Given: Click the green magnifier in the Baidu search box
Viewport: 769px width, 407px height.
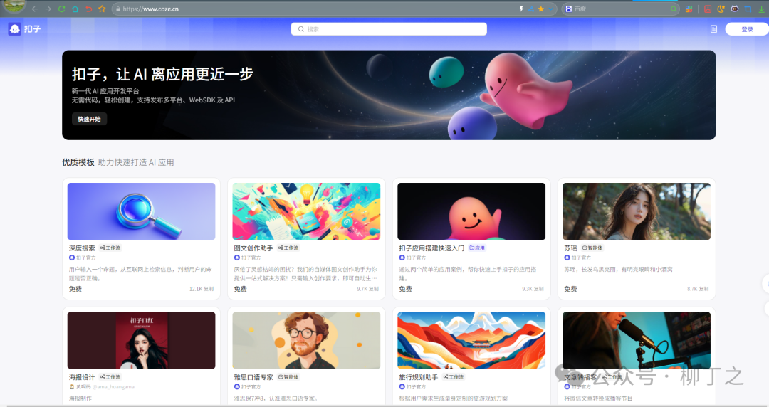Looking at the screenshot, I should [674, 9].
